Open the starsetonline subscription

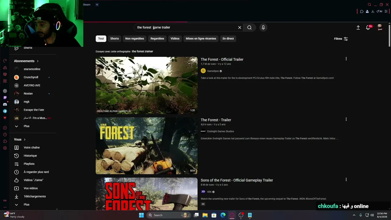32,69
